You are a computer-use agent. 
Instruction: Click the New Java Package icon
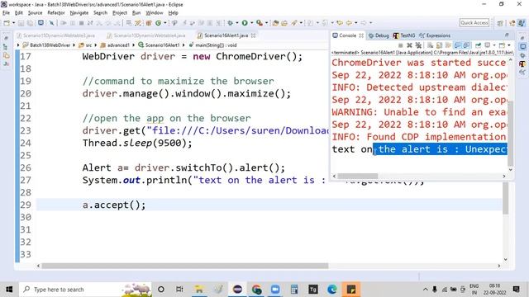point(149,23)
